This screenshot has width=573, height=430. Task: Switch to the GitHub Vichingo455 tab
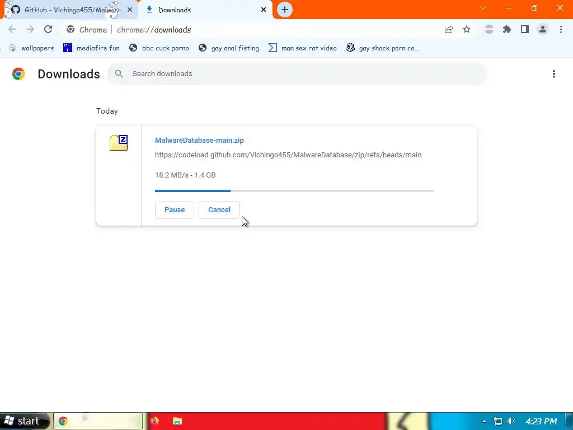[71, 10]
